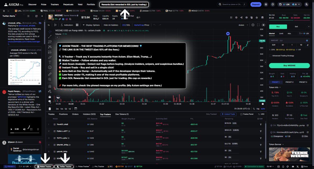
Task: Open the 1s timeframe selector
Action: 49,25
